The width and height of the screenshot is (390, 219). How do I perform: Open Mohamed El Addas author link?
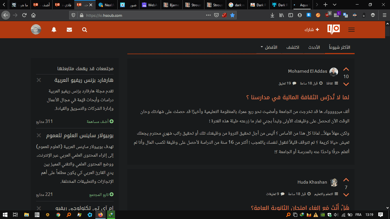pyautogui.click(x=308, y=71)
